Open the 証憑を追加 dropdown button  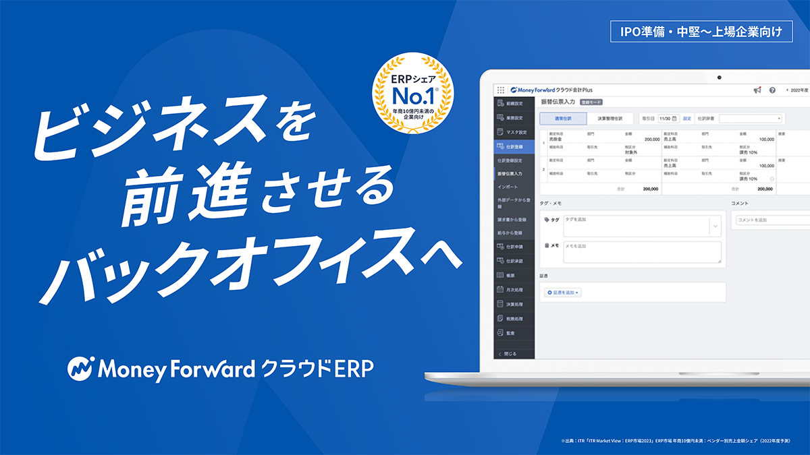pyautogui.click(x=563, y=293)
